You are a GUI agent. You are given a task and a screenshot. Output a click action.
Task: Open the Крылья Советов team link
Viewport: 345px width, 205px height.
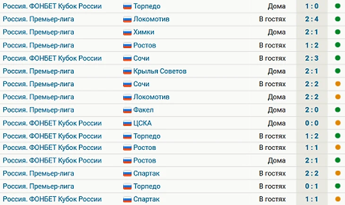tap(160, 71)
